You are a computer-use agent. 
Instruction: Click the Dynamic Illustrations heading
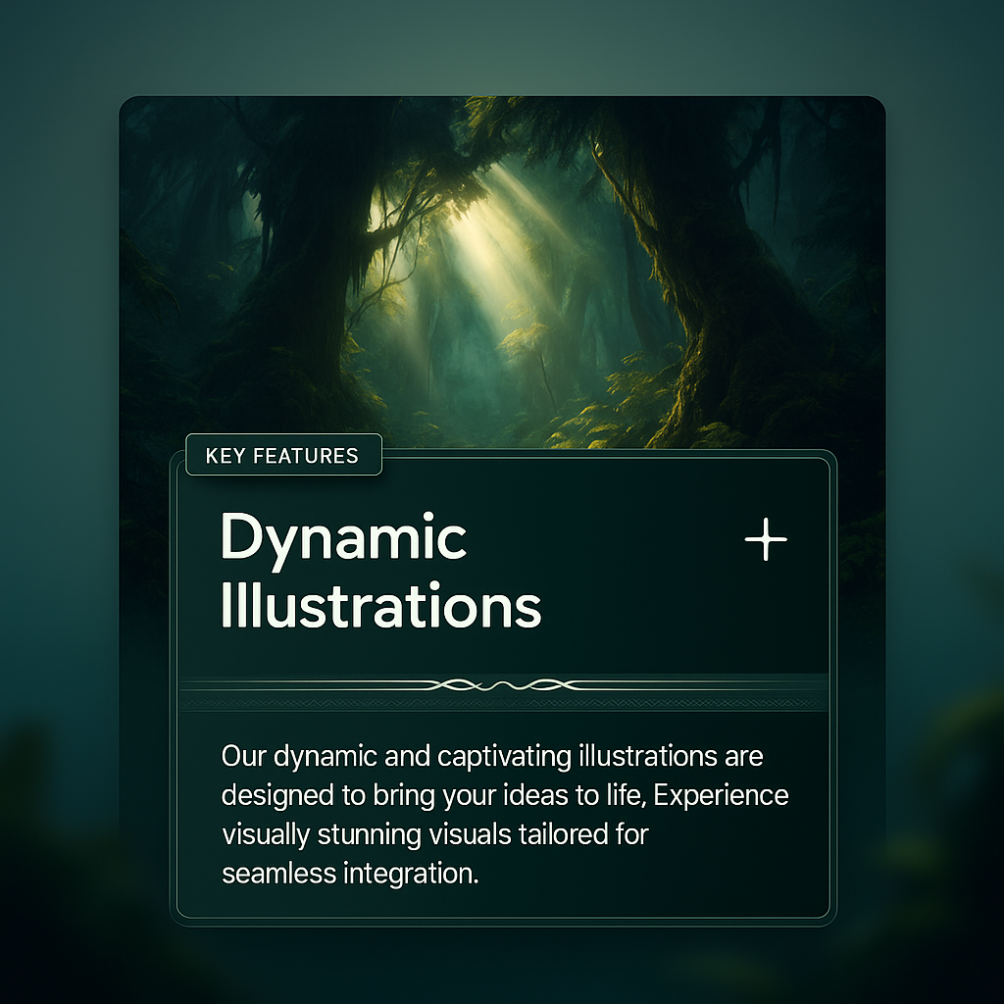(x=380, y=571)
